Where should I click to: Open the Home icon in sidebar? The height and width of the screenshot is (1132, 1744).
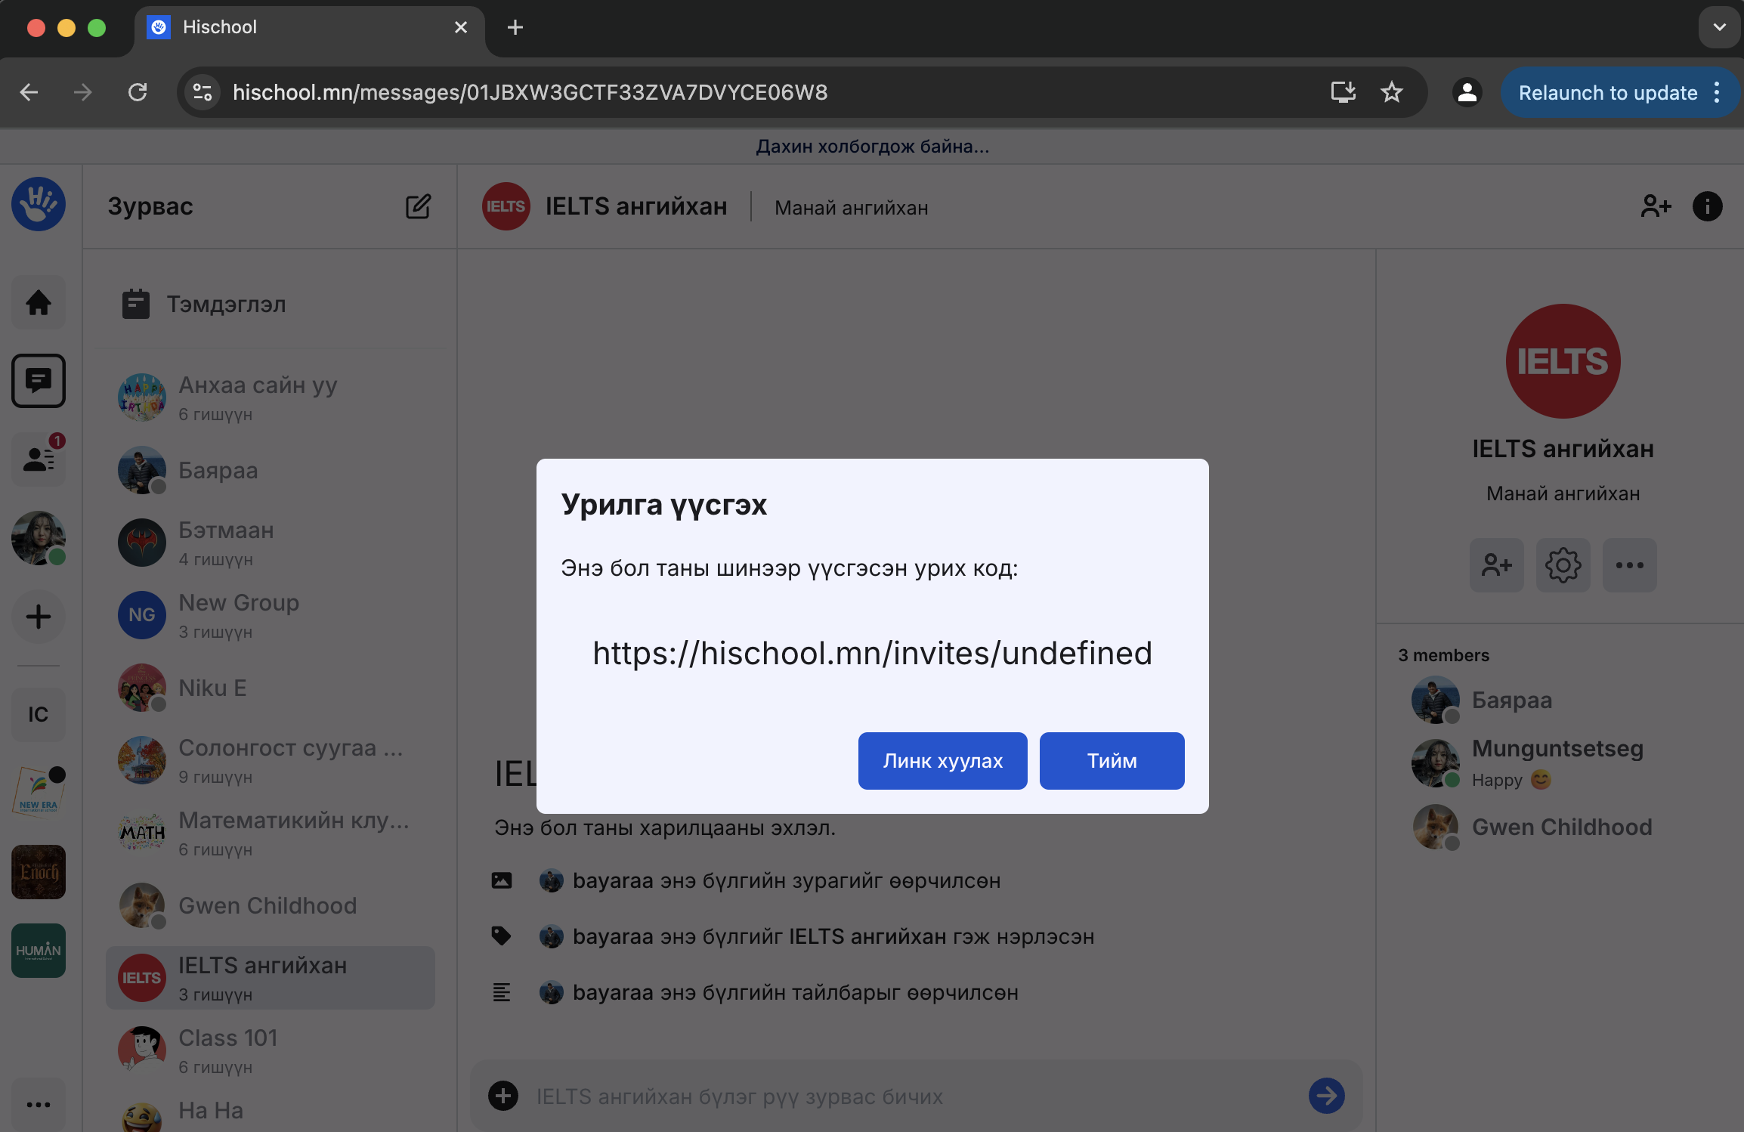tap(39, 303)
